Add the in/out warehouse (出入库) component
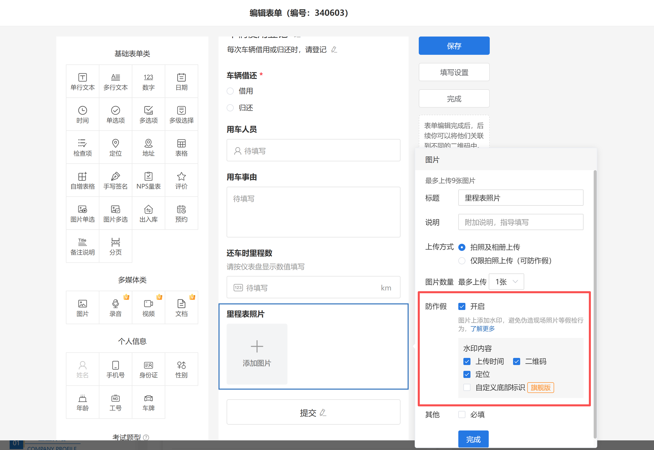The image size is (654, 450). 148,213
